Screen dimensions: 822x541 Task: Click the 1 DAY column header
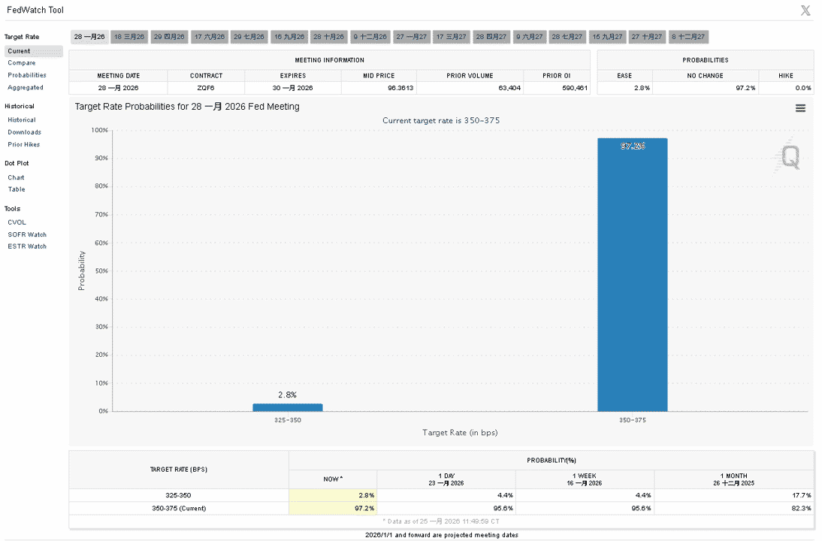tap(446, 479)
